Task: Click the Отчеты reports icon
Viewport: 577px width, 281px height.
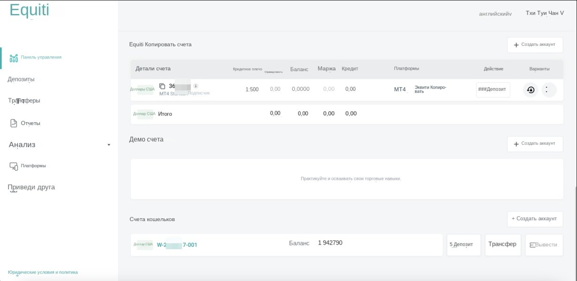Action: point(14,123)
